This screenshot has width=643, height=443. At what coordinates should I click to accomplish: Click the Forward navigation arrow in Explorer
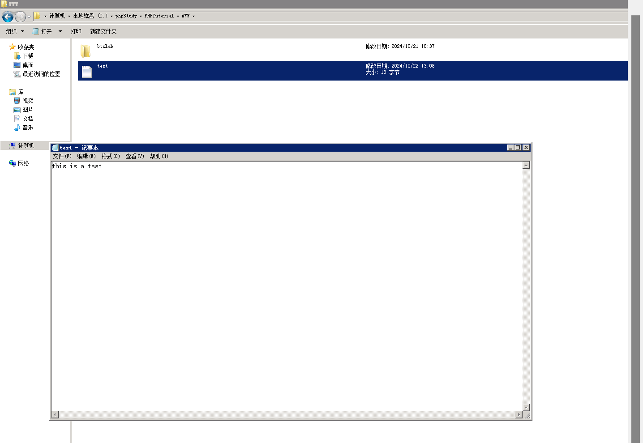coord(20,17)
